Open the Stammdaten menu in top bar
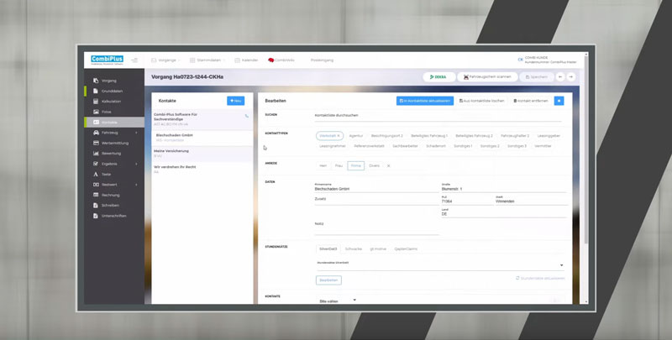 coord(207,60)
